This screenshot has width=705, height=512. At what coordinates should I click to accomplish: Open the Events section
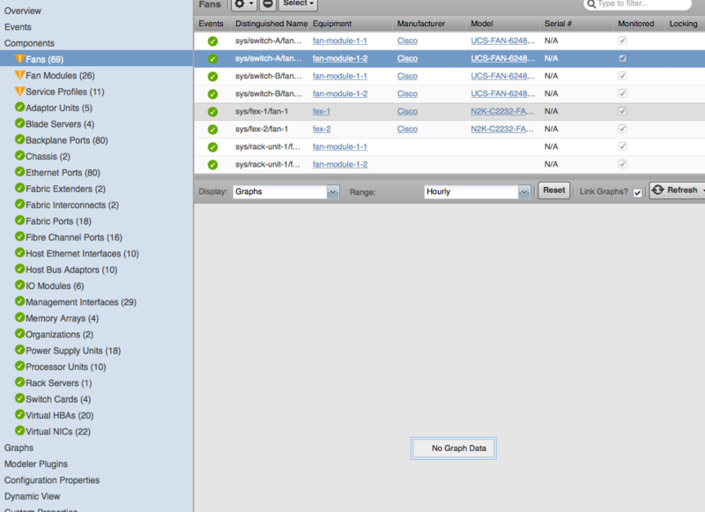pos(18,27)
